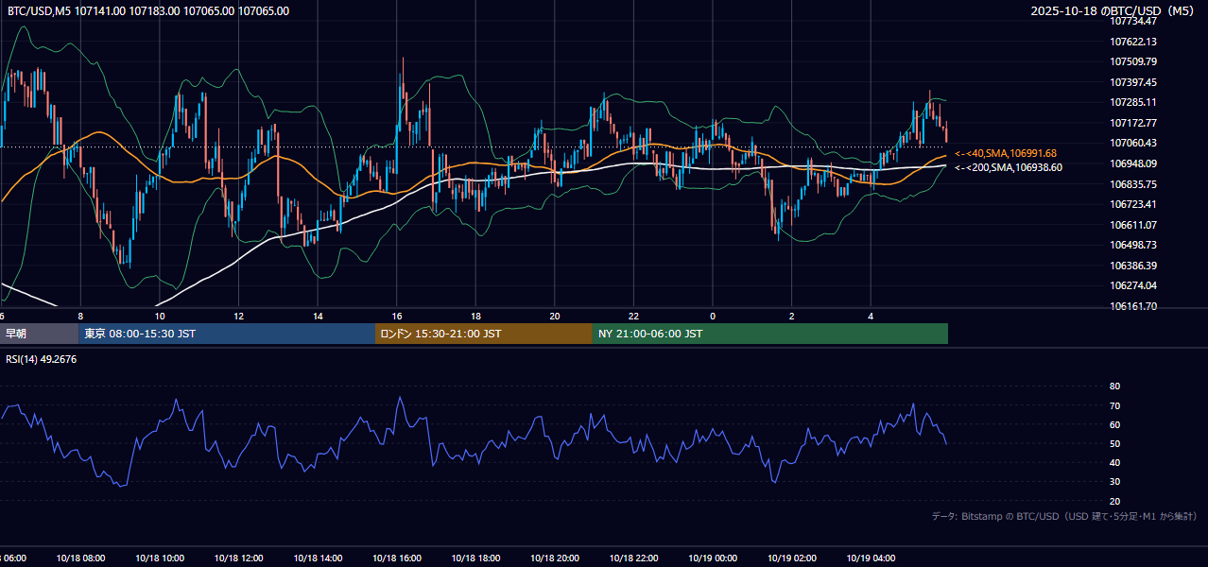
Task: Click price axis label 106161.70
Action: (x=1133, y=306)
